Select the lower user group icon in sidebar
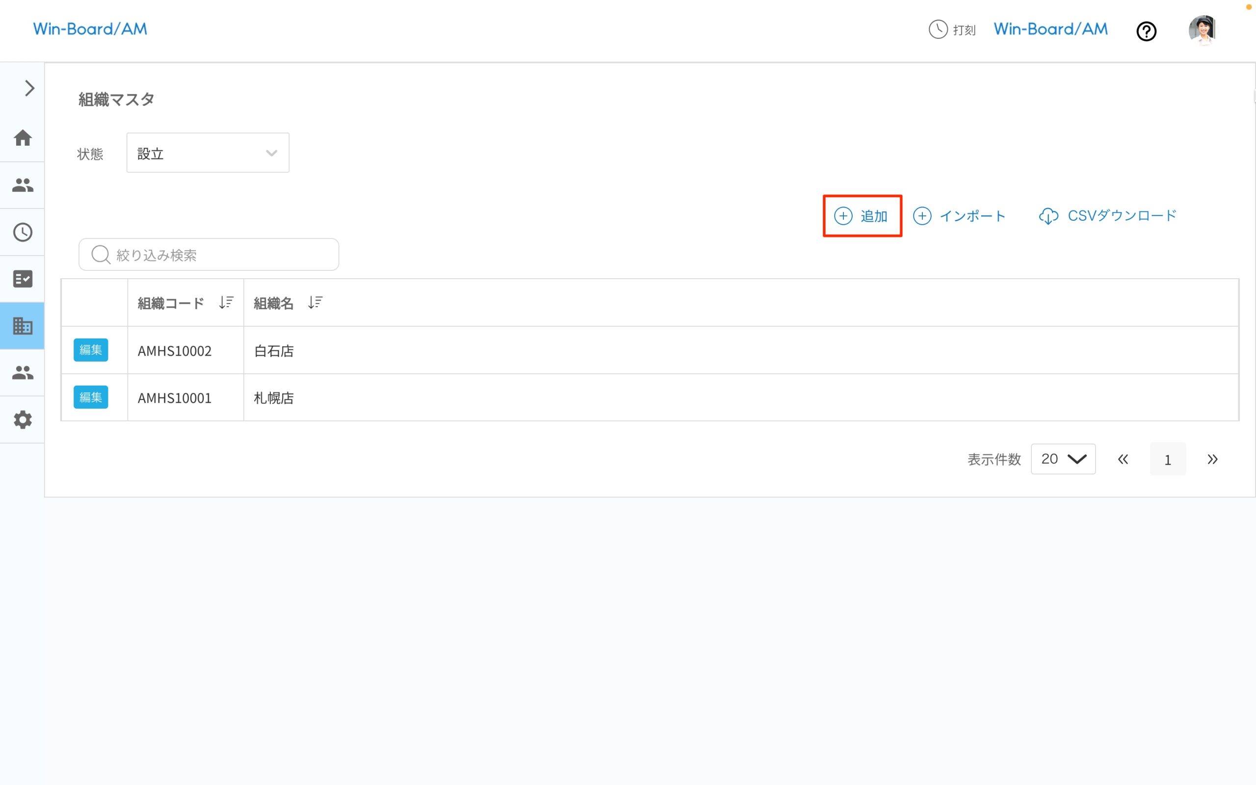 point(22,373)
